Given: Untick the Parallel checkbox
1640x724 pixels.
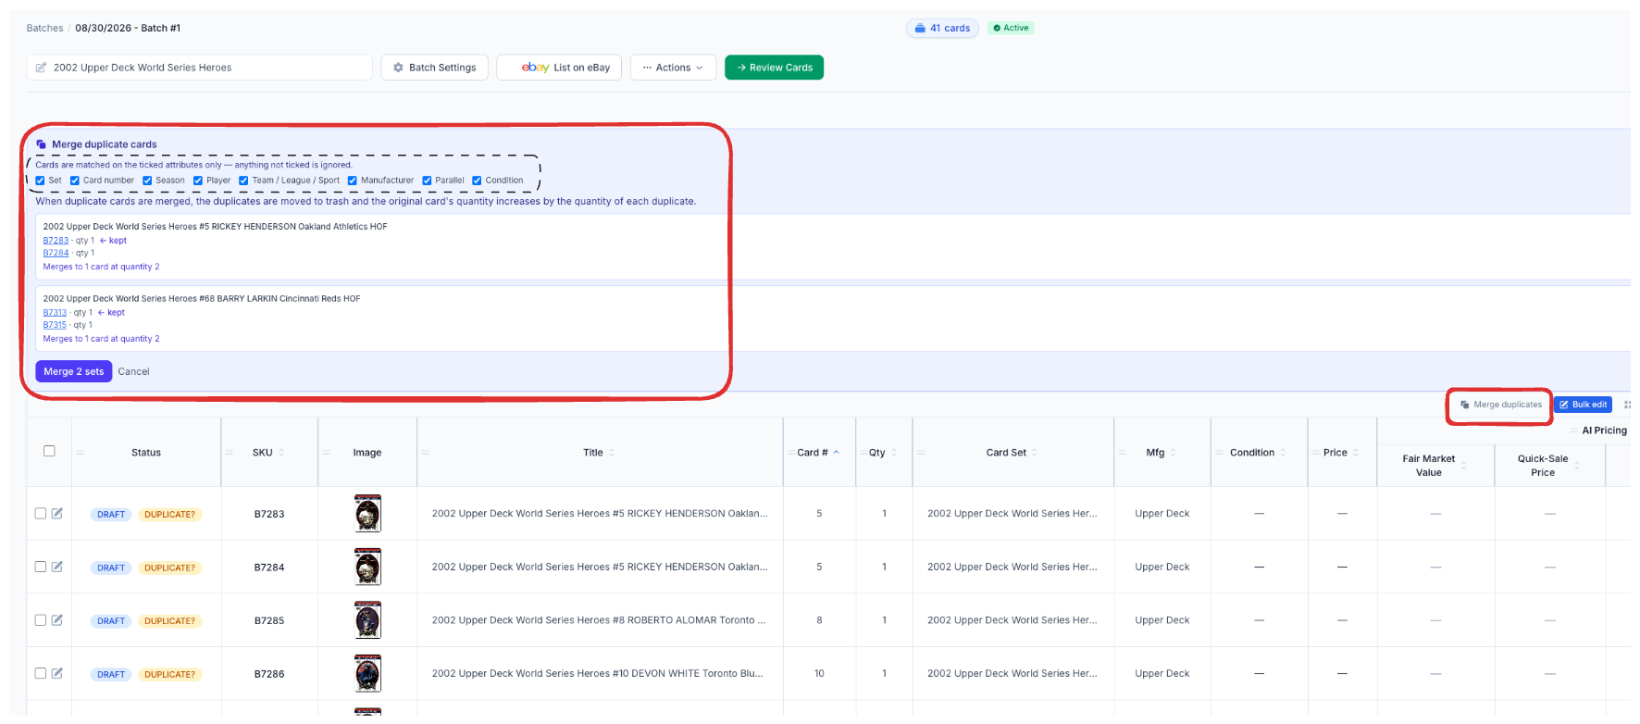Looking at the screenshot, I should (x=427, y=181).
